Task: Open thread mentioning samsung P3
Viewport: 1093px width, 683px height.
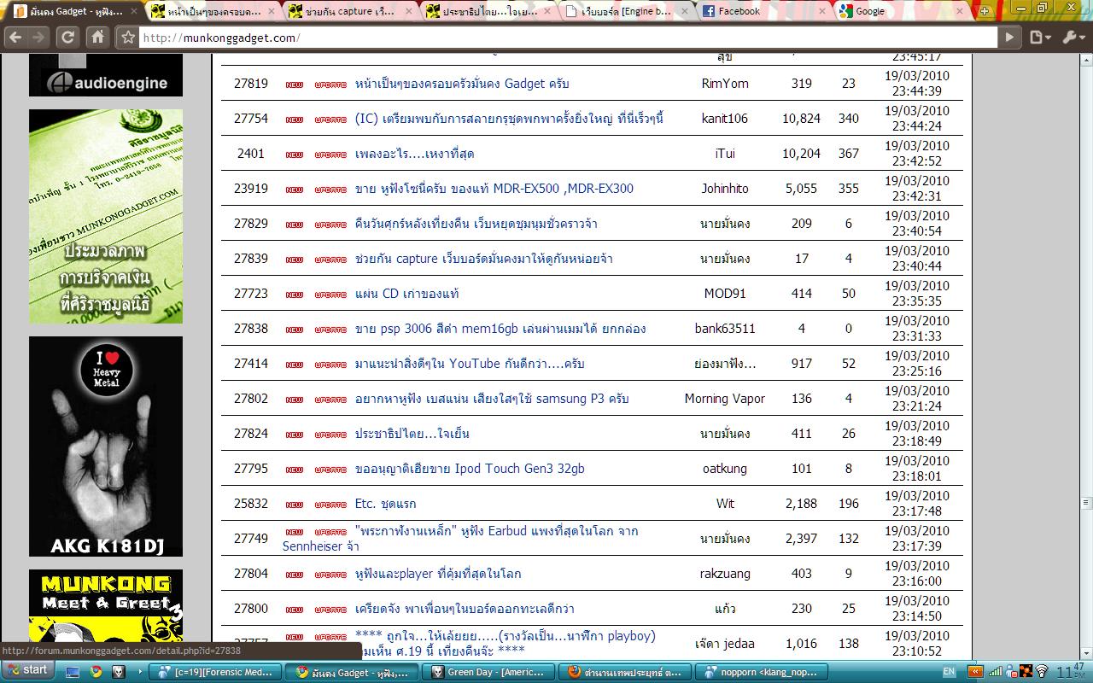Action: pyautogui.click(x=492, y=399)
